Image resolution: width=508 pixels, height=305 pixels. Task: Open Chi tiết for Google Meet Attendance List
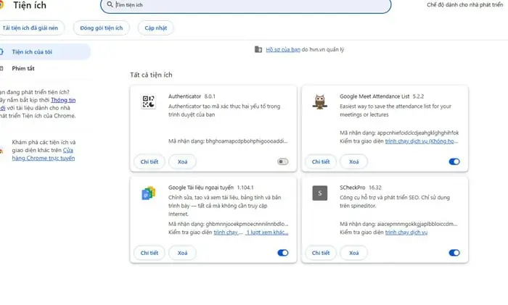click(x=321, y=162)
